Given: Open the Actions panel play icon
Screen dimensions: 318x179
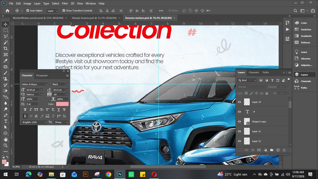Looking at the screenshot, I should click(x=288, y=29).
